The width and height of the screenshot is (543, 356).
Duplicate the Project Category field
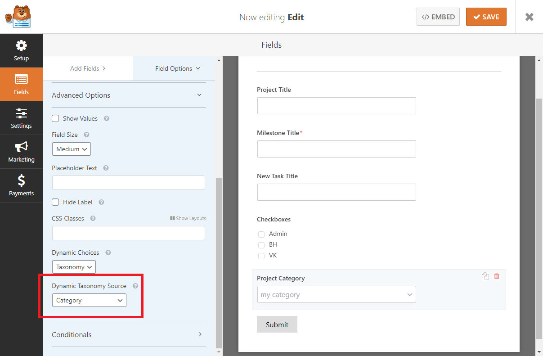[x=485, y=276]
